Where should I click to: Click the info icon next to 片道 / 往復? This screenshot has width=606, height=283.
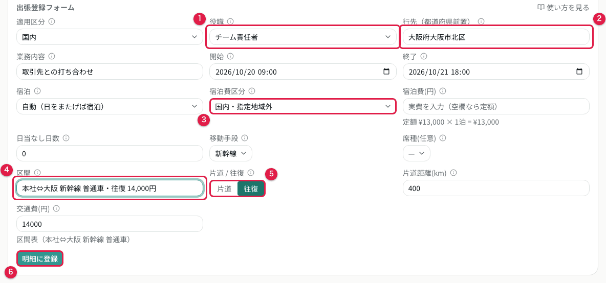pos(250,173)
